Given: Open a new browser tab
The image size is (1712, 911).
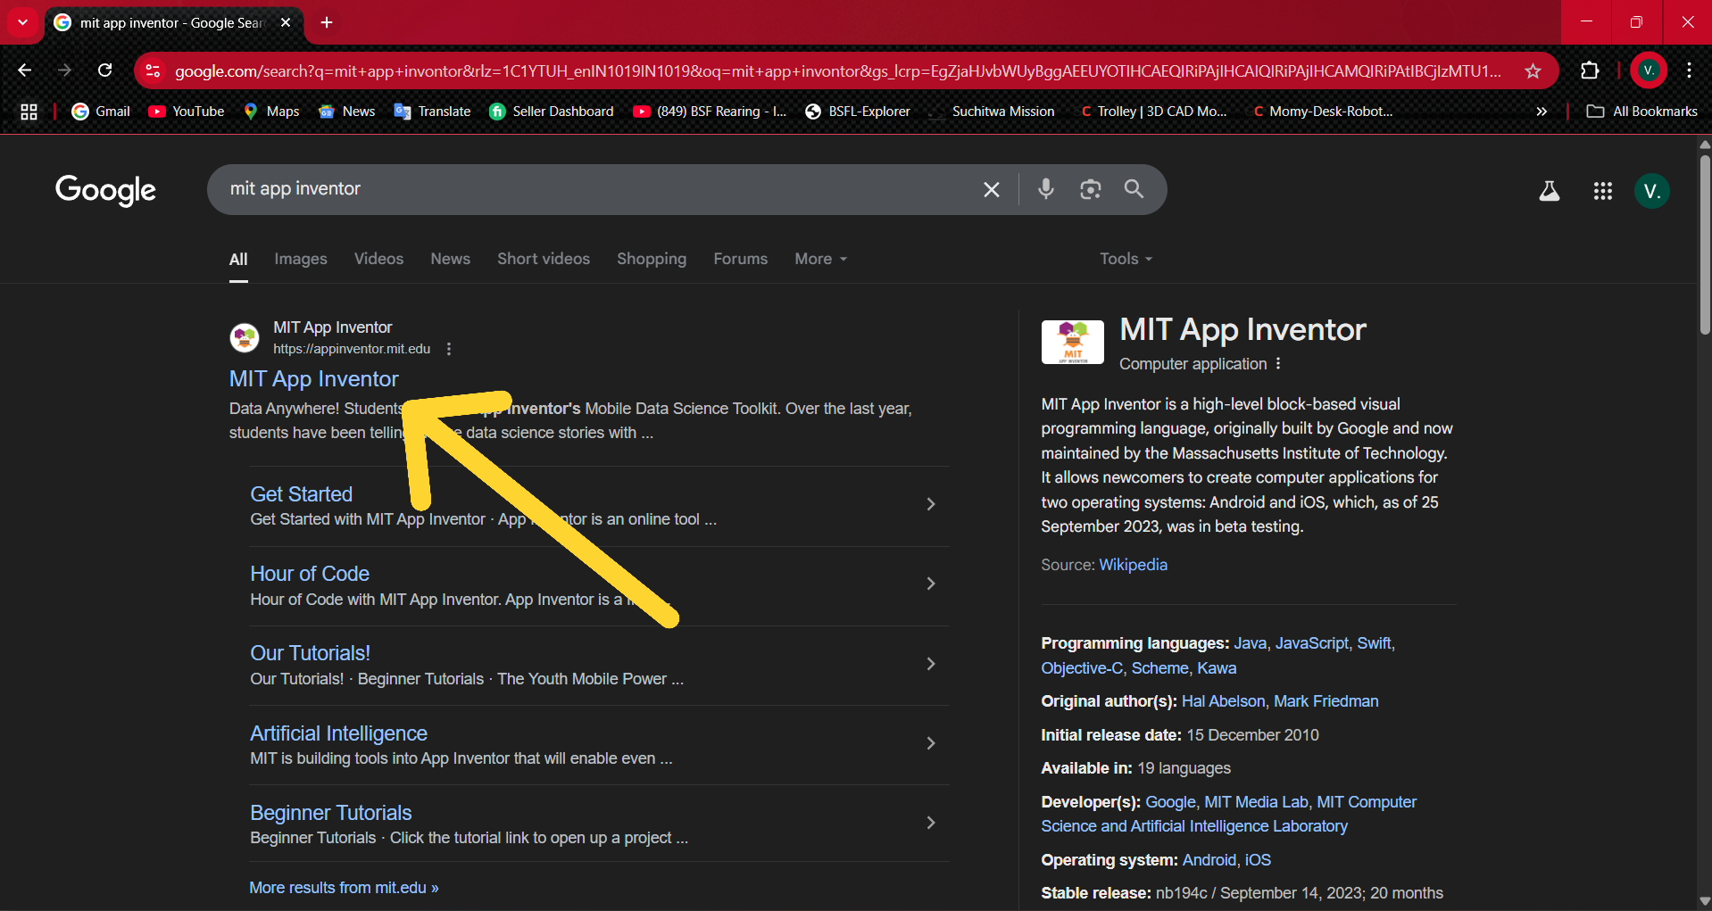Looking at the screenshot, I should [327, 22].
